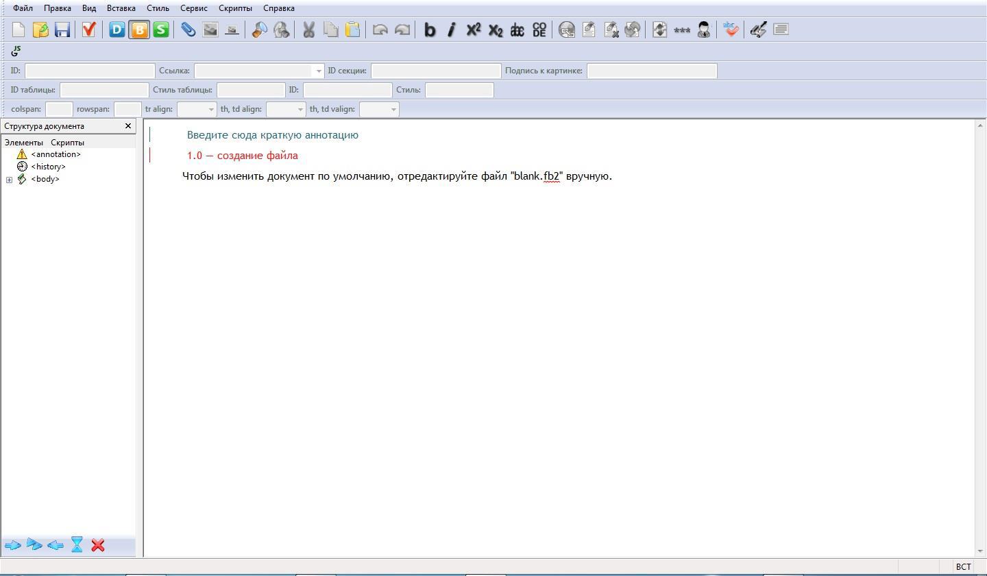Click the ID секции input field
The height and width of the screenshot is (576, 987).
tap(436, 71)
